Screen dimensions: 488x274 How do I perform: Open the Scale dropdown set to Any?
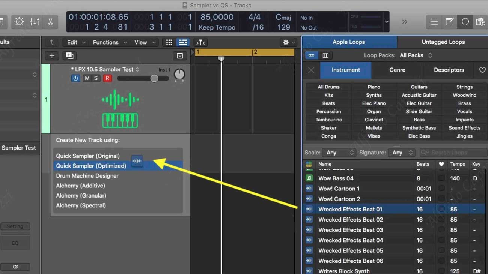(x=339, y=153)
